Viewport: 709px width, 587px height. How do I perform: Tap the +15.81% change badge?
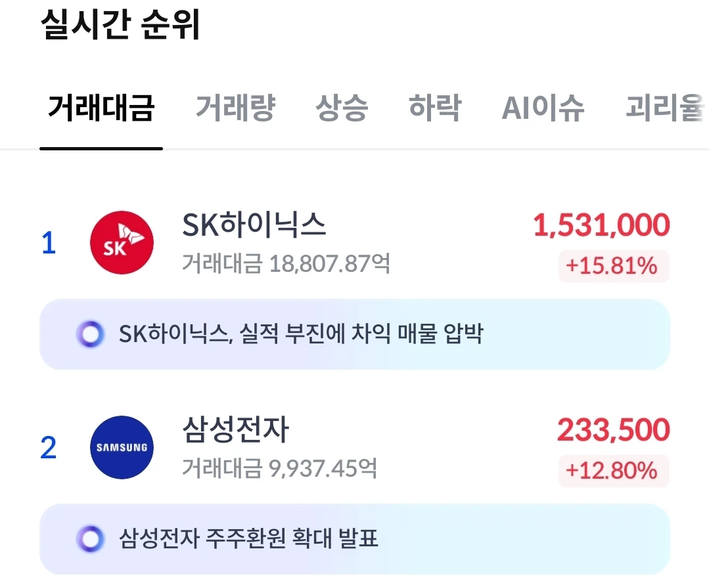point(613,266)
